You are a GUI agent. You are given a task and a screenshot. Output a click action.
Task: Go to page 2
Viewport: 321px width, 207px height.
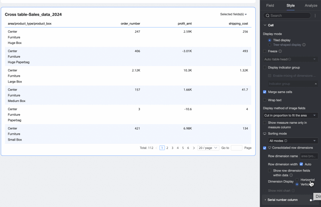tap(167, 148)
